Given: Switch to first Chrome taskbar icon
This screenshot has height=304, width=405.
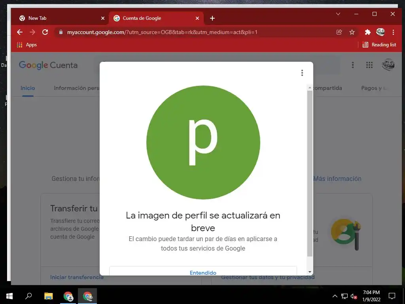Looking at the screenshot, I should click(68, 296).
